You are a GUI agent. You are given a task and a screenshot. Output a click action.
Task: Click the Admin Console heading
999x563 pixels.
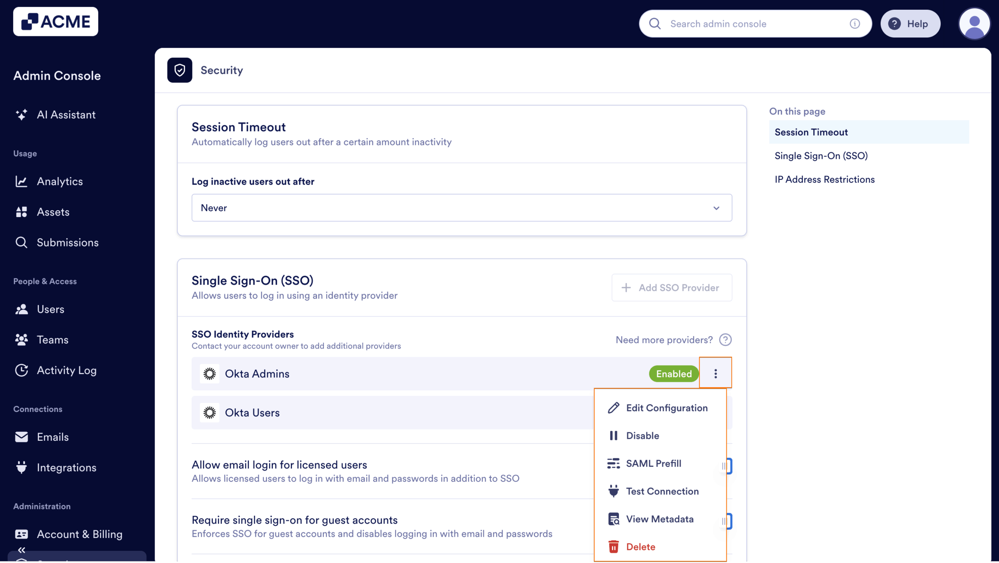tap(57, 75)
